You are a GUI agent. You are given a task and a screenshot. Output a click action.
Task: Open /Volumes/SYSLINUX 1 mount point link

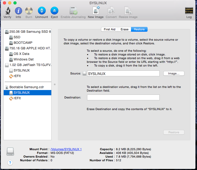(x=66, y=149)
